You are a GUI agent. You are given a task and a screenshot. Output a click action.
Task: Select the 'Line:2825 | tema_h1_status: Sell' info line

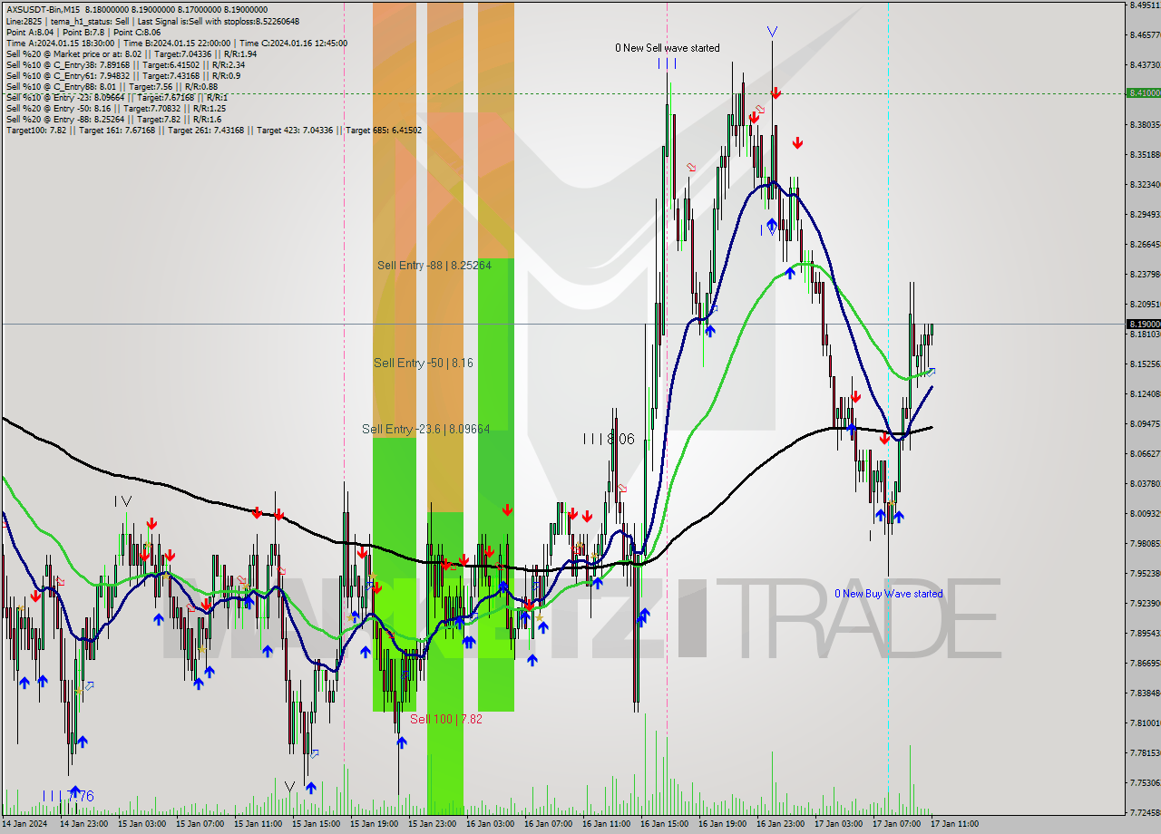[152, 21]
